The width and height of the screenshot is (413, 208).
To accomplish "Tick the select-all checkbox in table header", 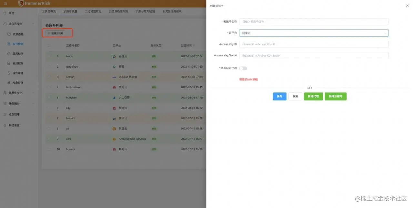I will [49, 45].
